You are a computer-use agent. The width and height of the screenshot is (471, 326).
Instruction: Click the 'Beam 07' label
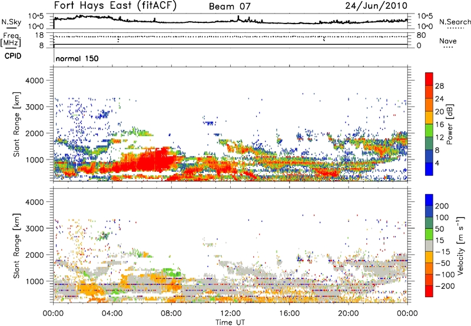[230, 6]
